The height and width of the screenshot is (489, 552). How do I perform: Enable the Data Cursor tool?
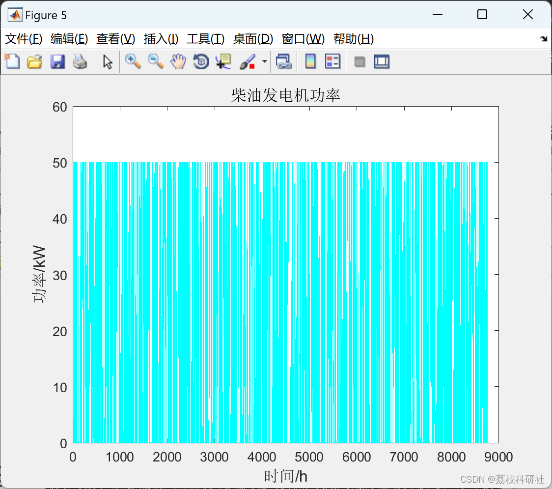[x=223, y=61]
